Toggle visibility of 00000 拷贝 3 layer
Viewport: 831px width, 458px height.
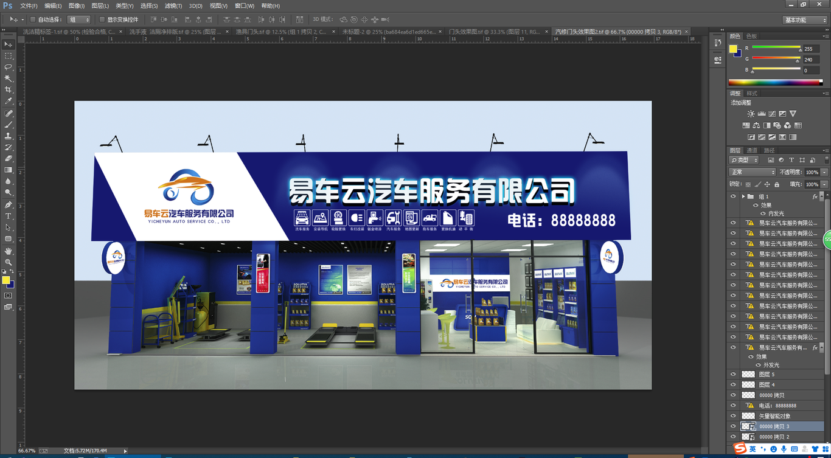pos(733,426)
